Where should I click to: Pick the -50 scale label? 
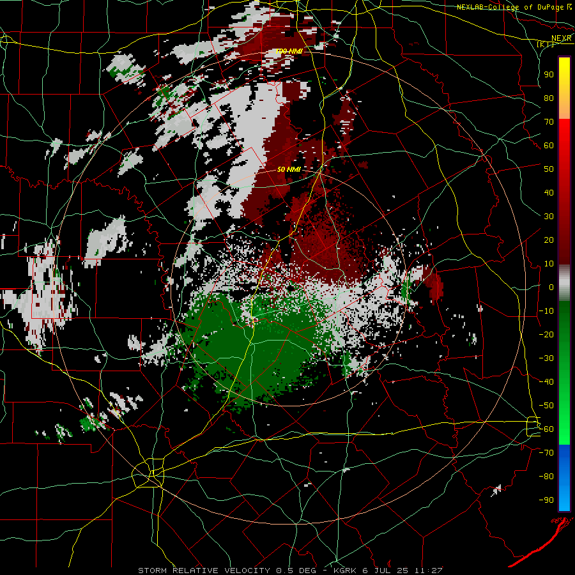(x=546, y=406)
